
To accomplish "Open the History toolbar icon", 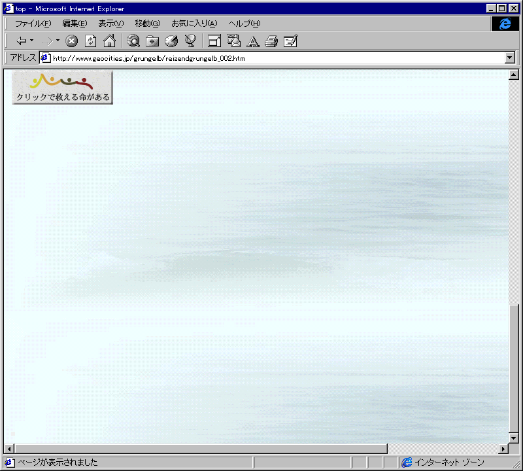I will (171, 41).
